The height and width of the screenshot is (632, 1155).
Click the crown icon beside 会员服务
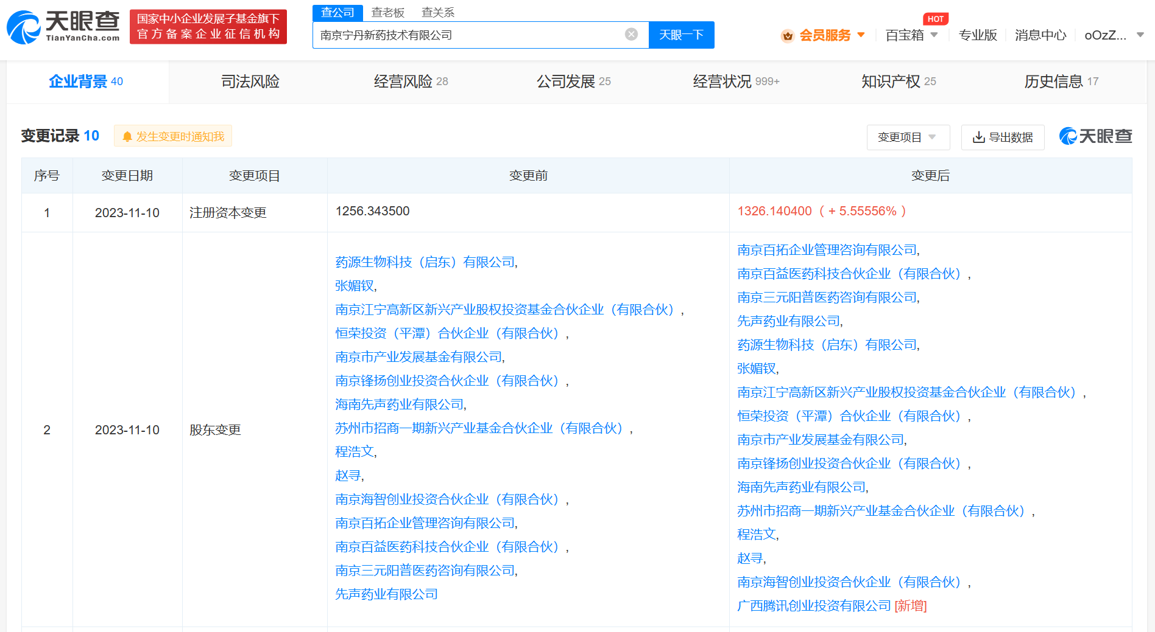[787, 36]
